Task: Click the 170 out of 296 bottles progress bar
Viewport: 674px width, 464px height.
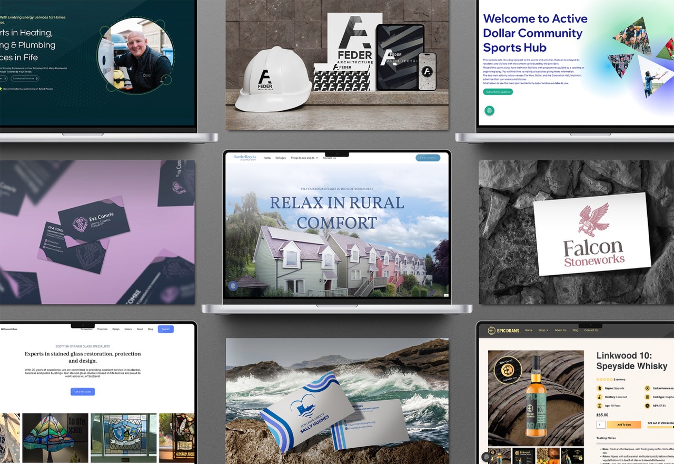Action: 660,427
